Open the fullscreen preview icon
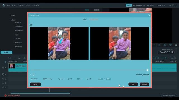 176,45
